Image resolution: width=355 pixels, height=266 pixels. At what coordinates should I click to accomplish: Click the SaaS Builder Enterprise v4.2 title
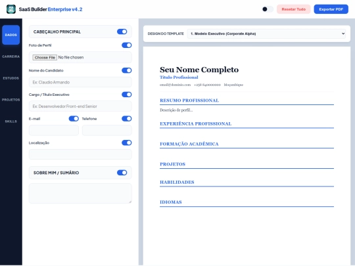51,9
